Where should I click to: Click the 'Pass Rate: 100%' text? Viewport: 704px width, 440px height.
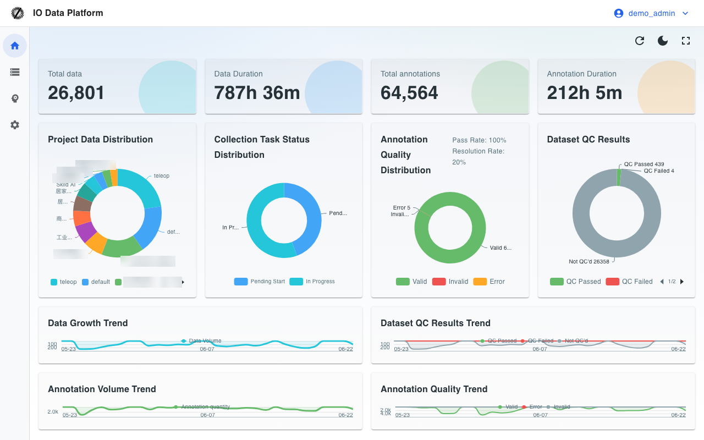[479, 140]
